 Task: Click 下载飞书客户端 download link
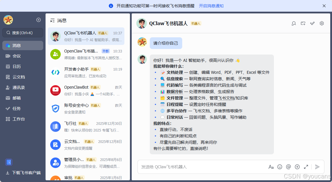pyautogui.click(x=23, y=172)
